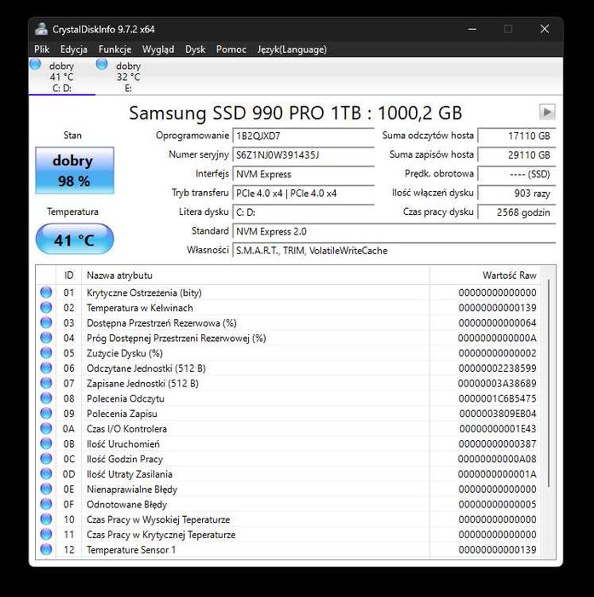Click the Samsung SSD 990 PRO 1TB title

tap(295, 113)
